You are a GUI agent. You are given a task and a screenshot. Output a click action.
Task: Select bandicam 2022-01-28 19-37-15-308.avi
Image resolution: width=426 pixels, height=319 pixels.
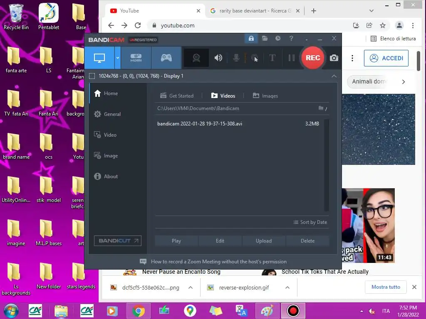238,124
